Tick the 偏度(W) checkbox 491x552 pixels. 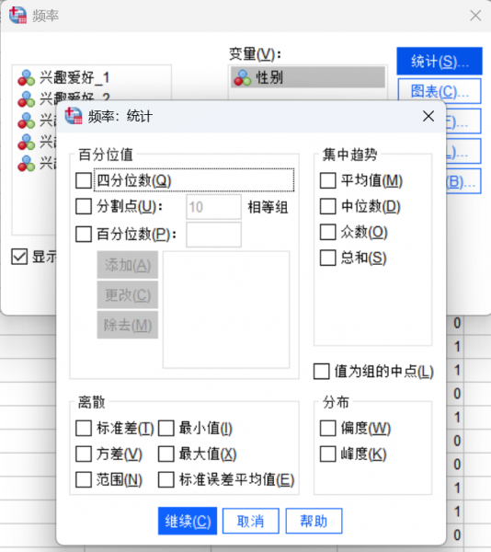coord(328,428)
